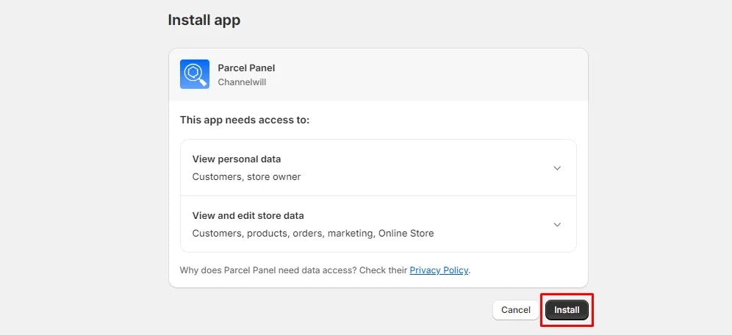Click 'Check their' text before Privacy Policy
The width and height of the screenshot is (732, 335).
click(x=384, y=270)
